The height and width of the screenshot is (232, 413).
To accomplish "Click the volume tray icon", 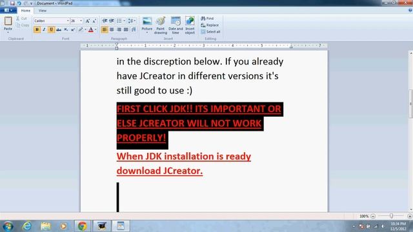I will coord(383,226).
